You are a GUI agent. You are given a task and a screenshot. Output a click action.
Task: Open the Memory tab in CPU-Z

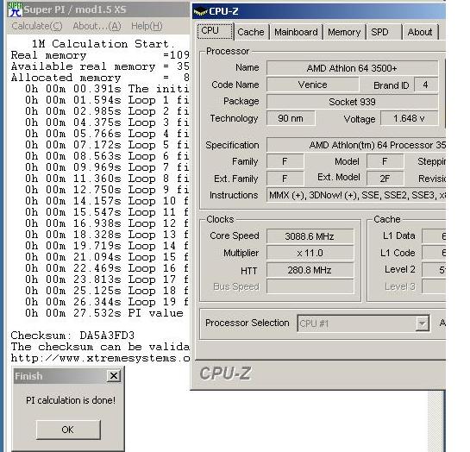[344, 32]
